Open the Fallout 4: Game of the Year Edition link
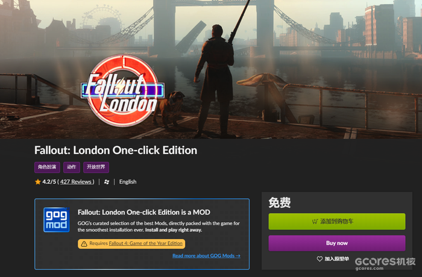 coord(146,243)
